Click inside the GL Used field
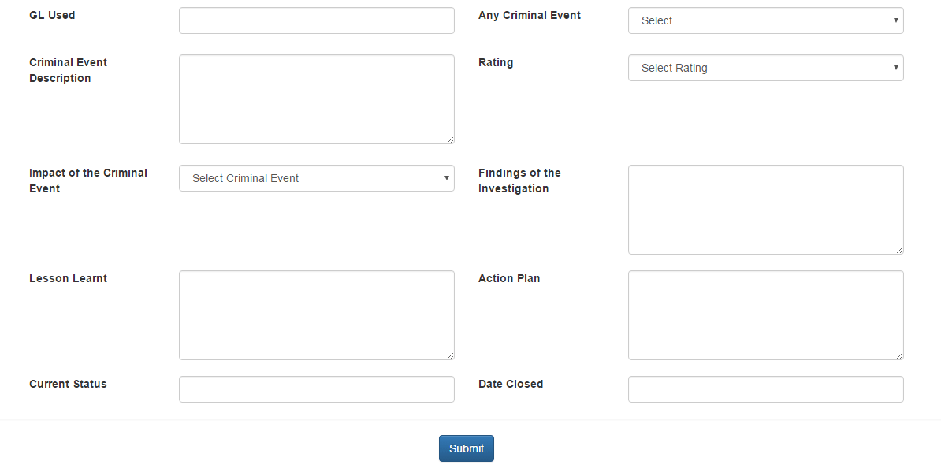Screen dimensions: 941x465 (x=315, y=20)
